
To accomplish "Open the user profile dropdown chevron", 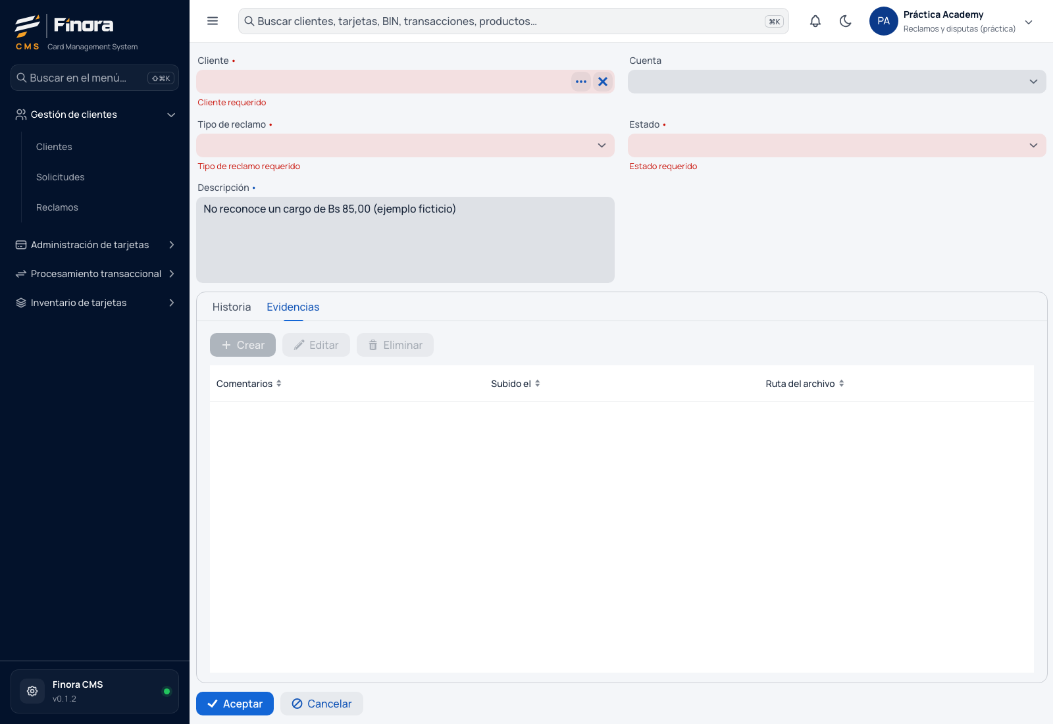I will (1029, 22).
